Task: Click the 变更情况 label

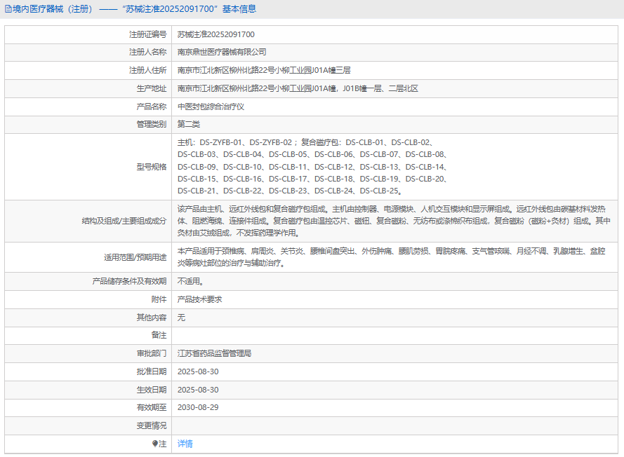Action: pyautogui.click(x=151, y=425)
